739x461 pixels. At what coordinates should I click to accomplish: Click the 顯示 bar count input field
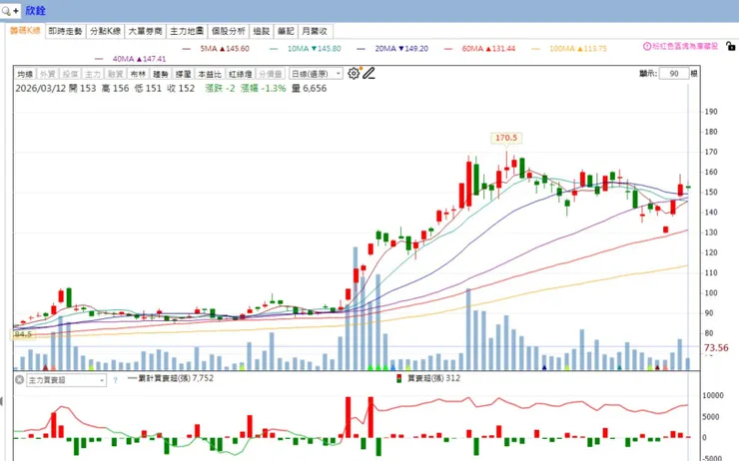(x=674, y=74)
